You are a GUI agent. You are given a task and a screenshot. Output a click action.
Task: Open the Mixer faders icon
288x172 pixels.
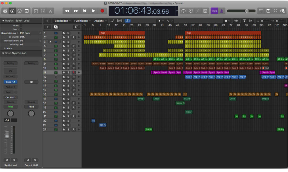coord(43,11)
